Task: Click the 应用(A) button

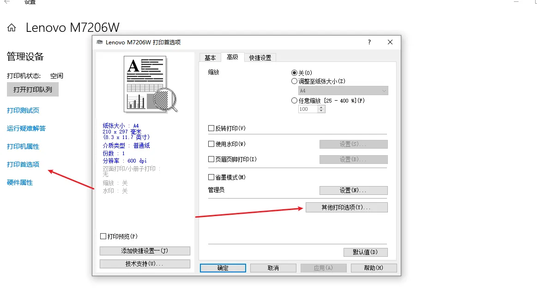Action: point(324,268)
